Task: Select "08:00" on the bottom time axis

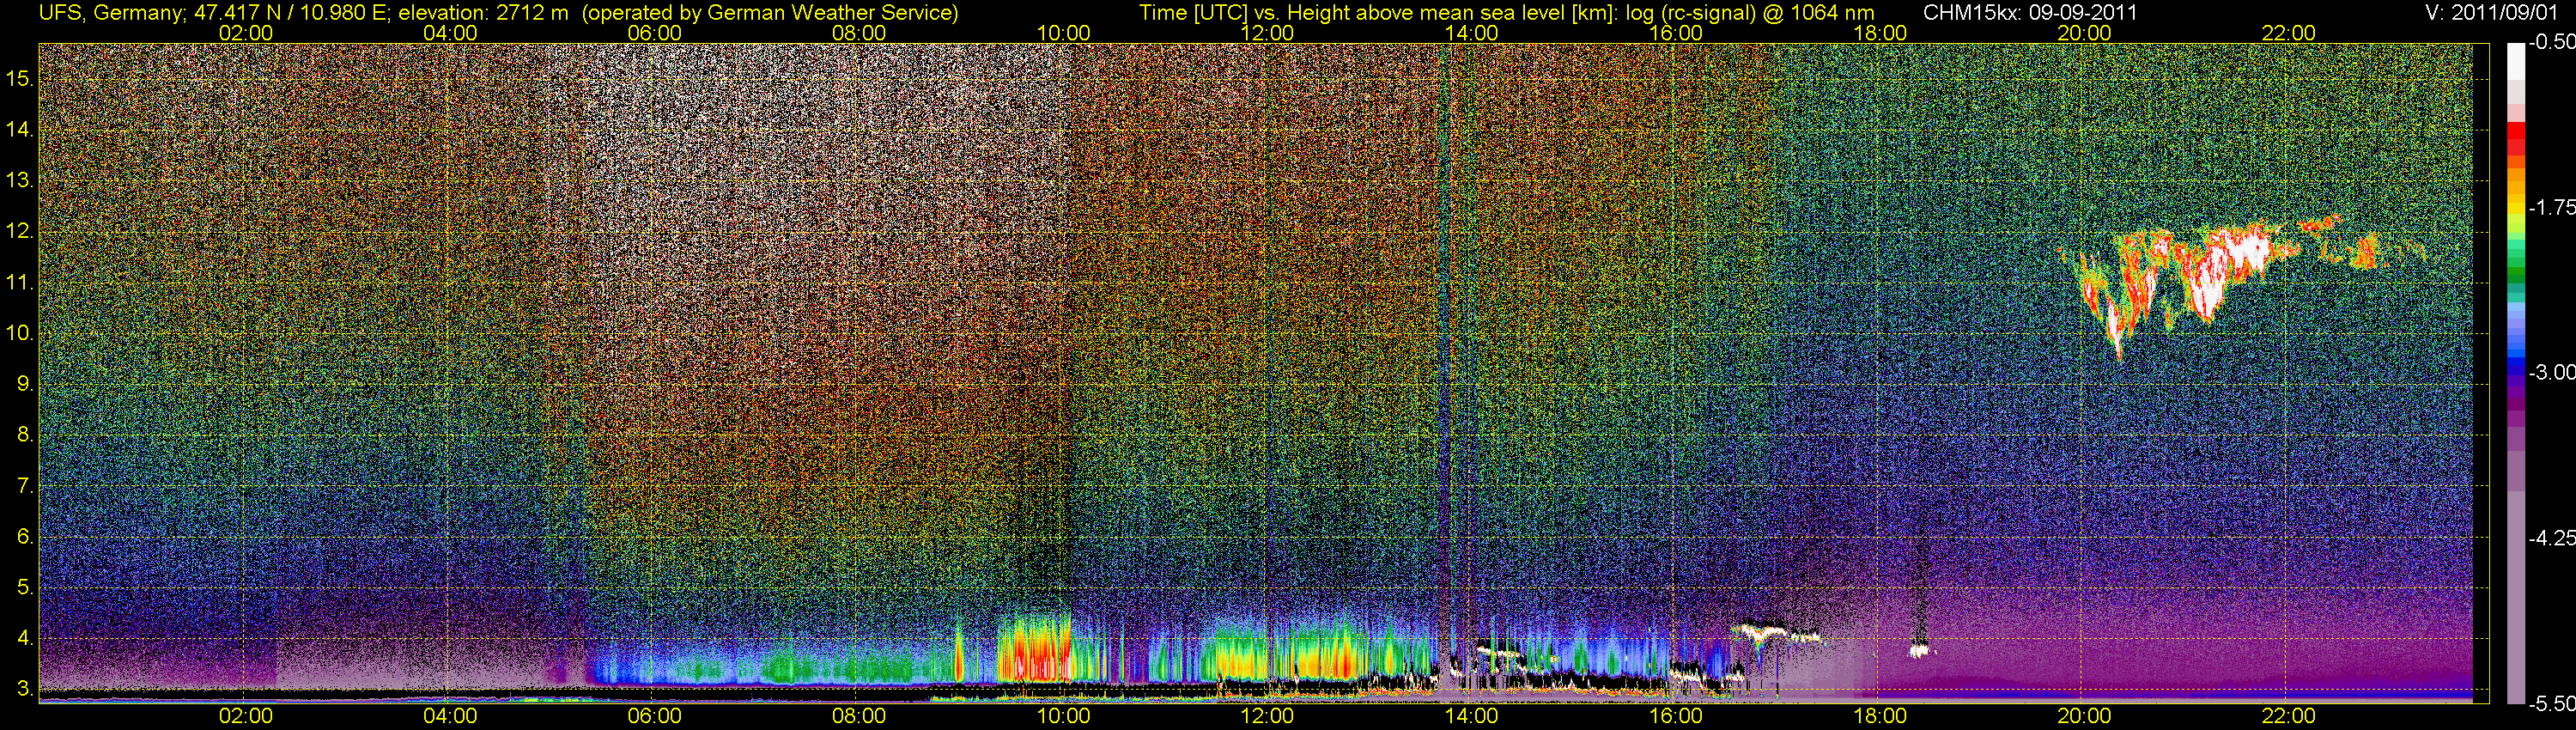Action: 859,716
